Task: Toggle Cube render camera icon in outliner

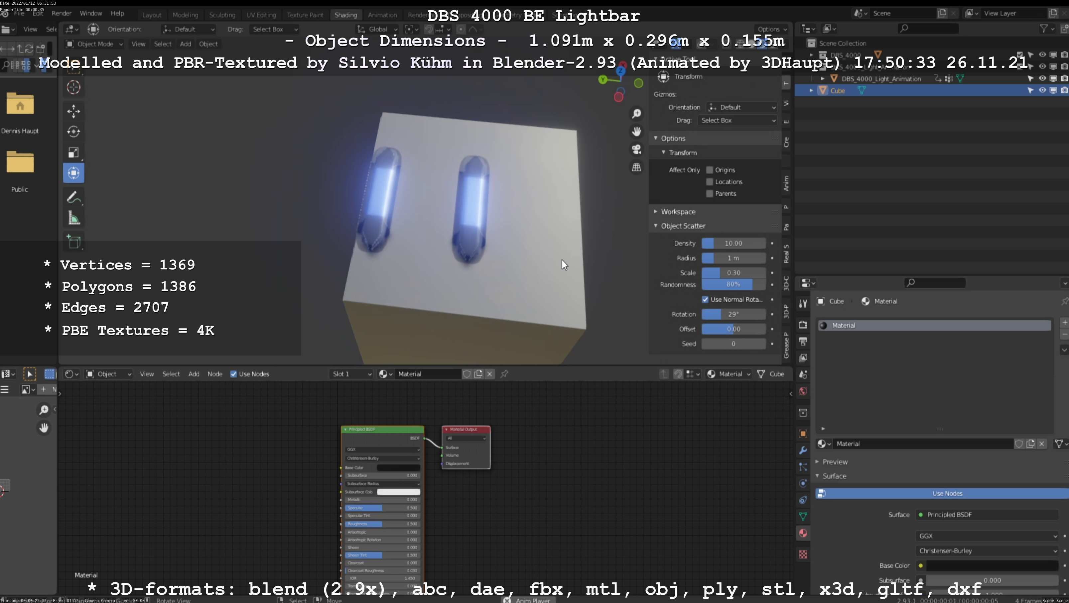Action: [x=1064, y=90]
